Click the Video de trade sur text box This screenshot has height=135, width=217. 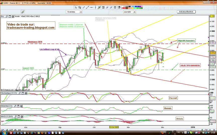(31, 26)
